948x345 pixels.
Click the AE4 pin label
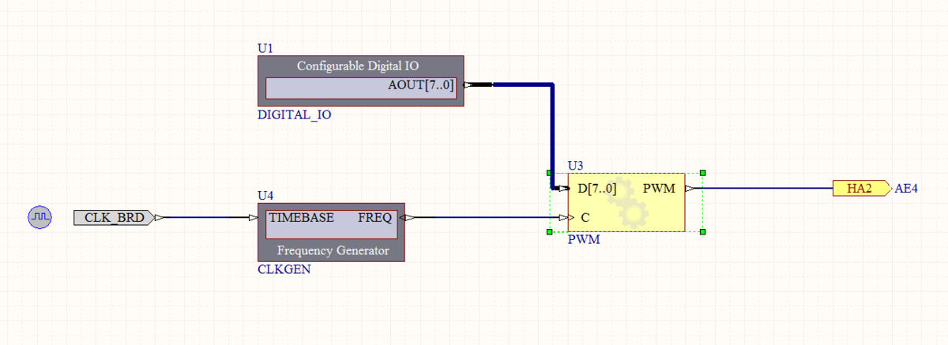point(905,189)
